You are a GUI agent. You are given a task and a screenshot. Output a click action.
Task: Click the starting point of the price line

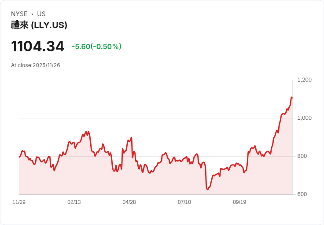click(19, 157)
